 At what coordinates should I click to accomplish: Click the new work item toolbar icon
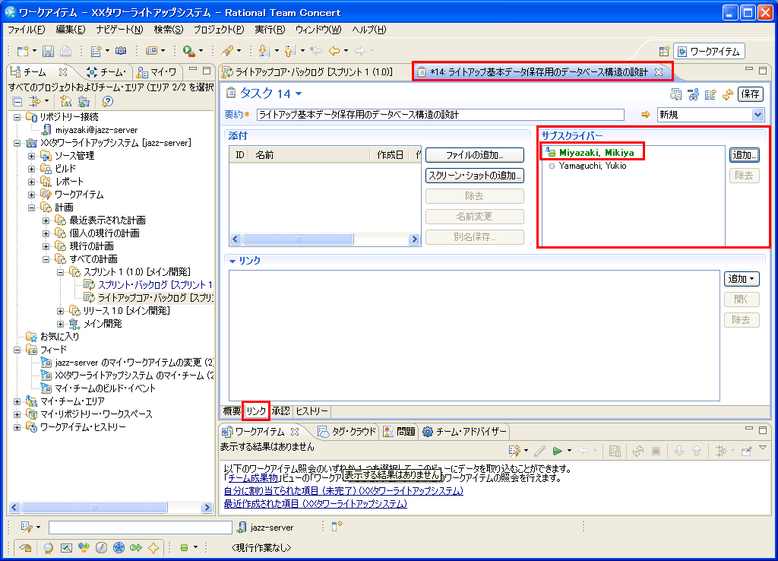tap(96, 51)
